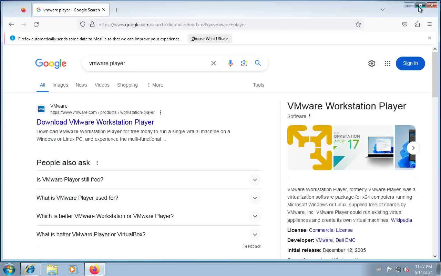This screenshot has height=276, width=441.
Task: Open the Dell EMC developer link
Action: point(346,240)
